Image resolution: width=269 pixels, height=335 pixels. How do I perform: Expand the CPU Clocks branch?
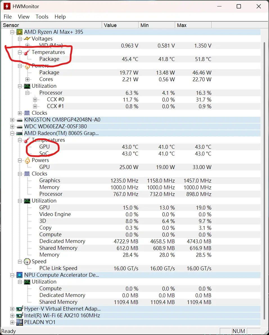click(20, 113)
